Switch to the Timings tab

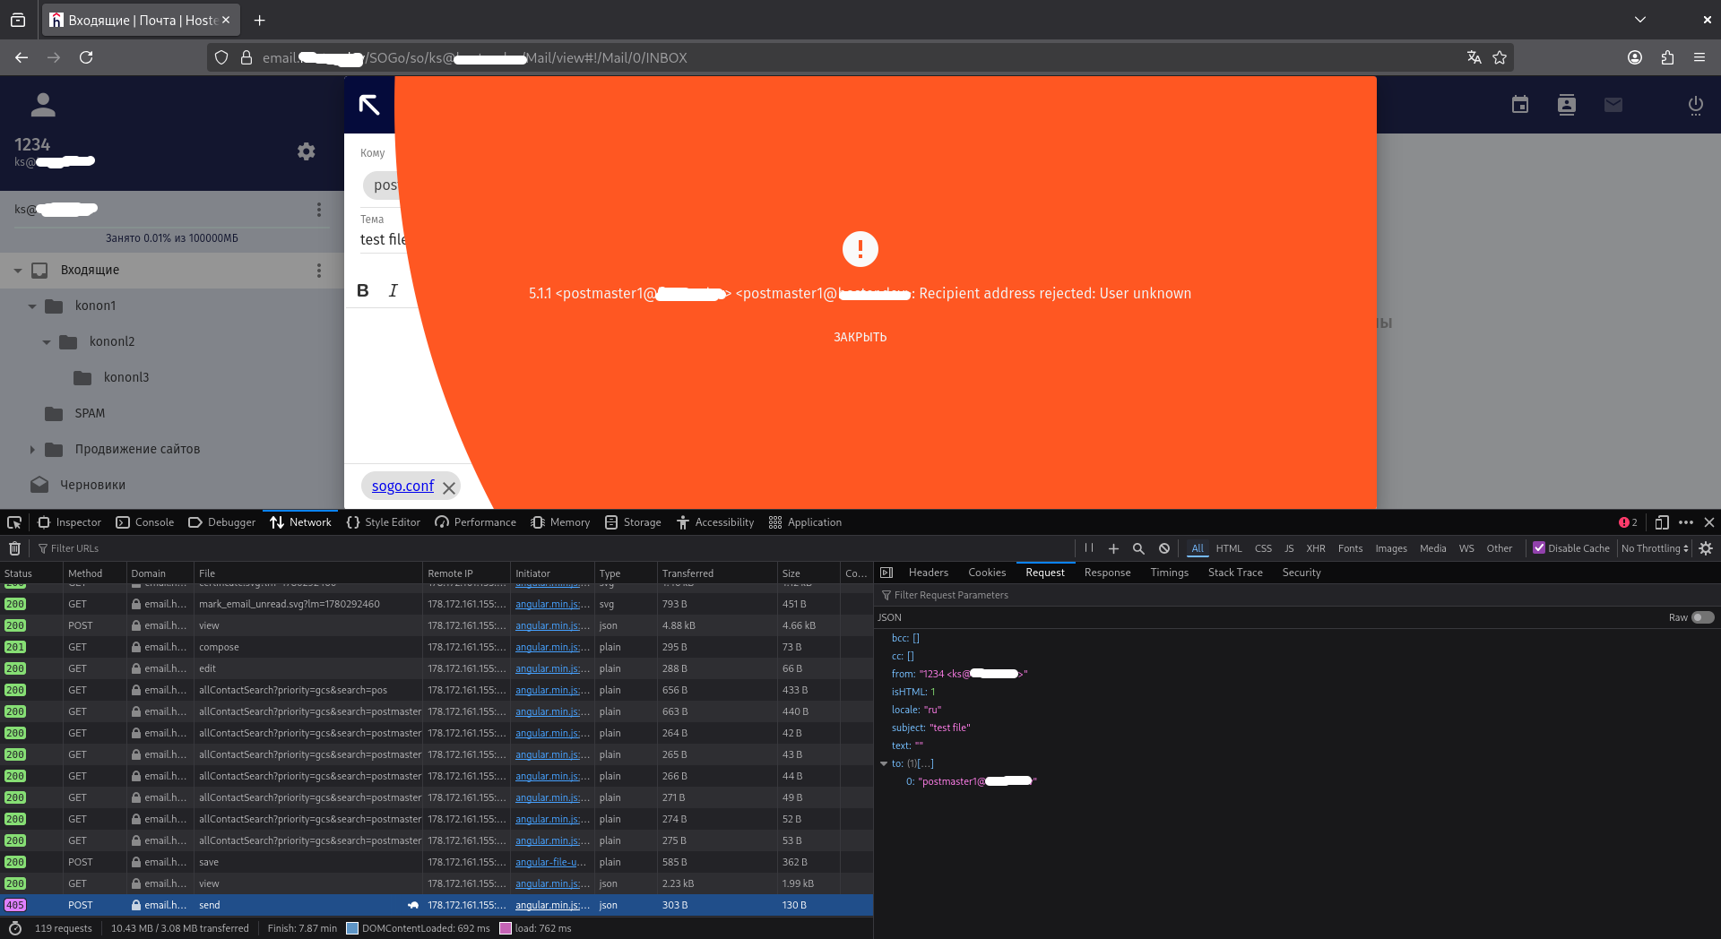[x=1169, y=573]
